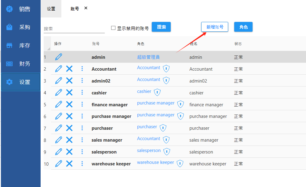Edit the purchaser account via its pencil icon

pyautogui.click(x=58, y=128)
